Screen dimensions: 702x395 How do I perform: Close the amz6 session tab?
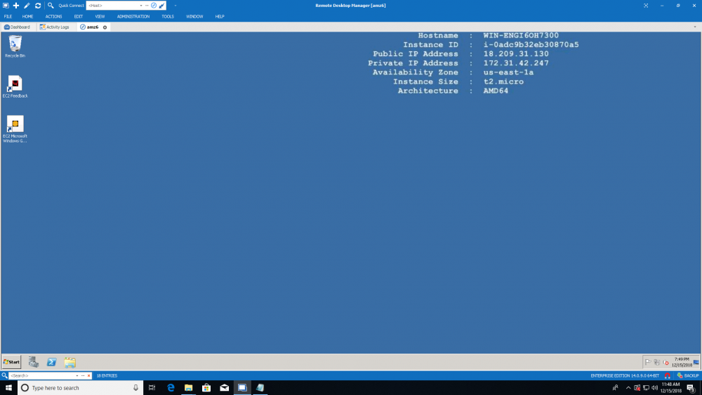[x=105, y=27]
